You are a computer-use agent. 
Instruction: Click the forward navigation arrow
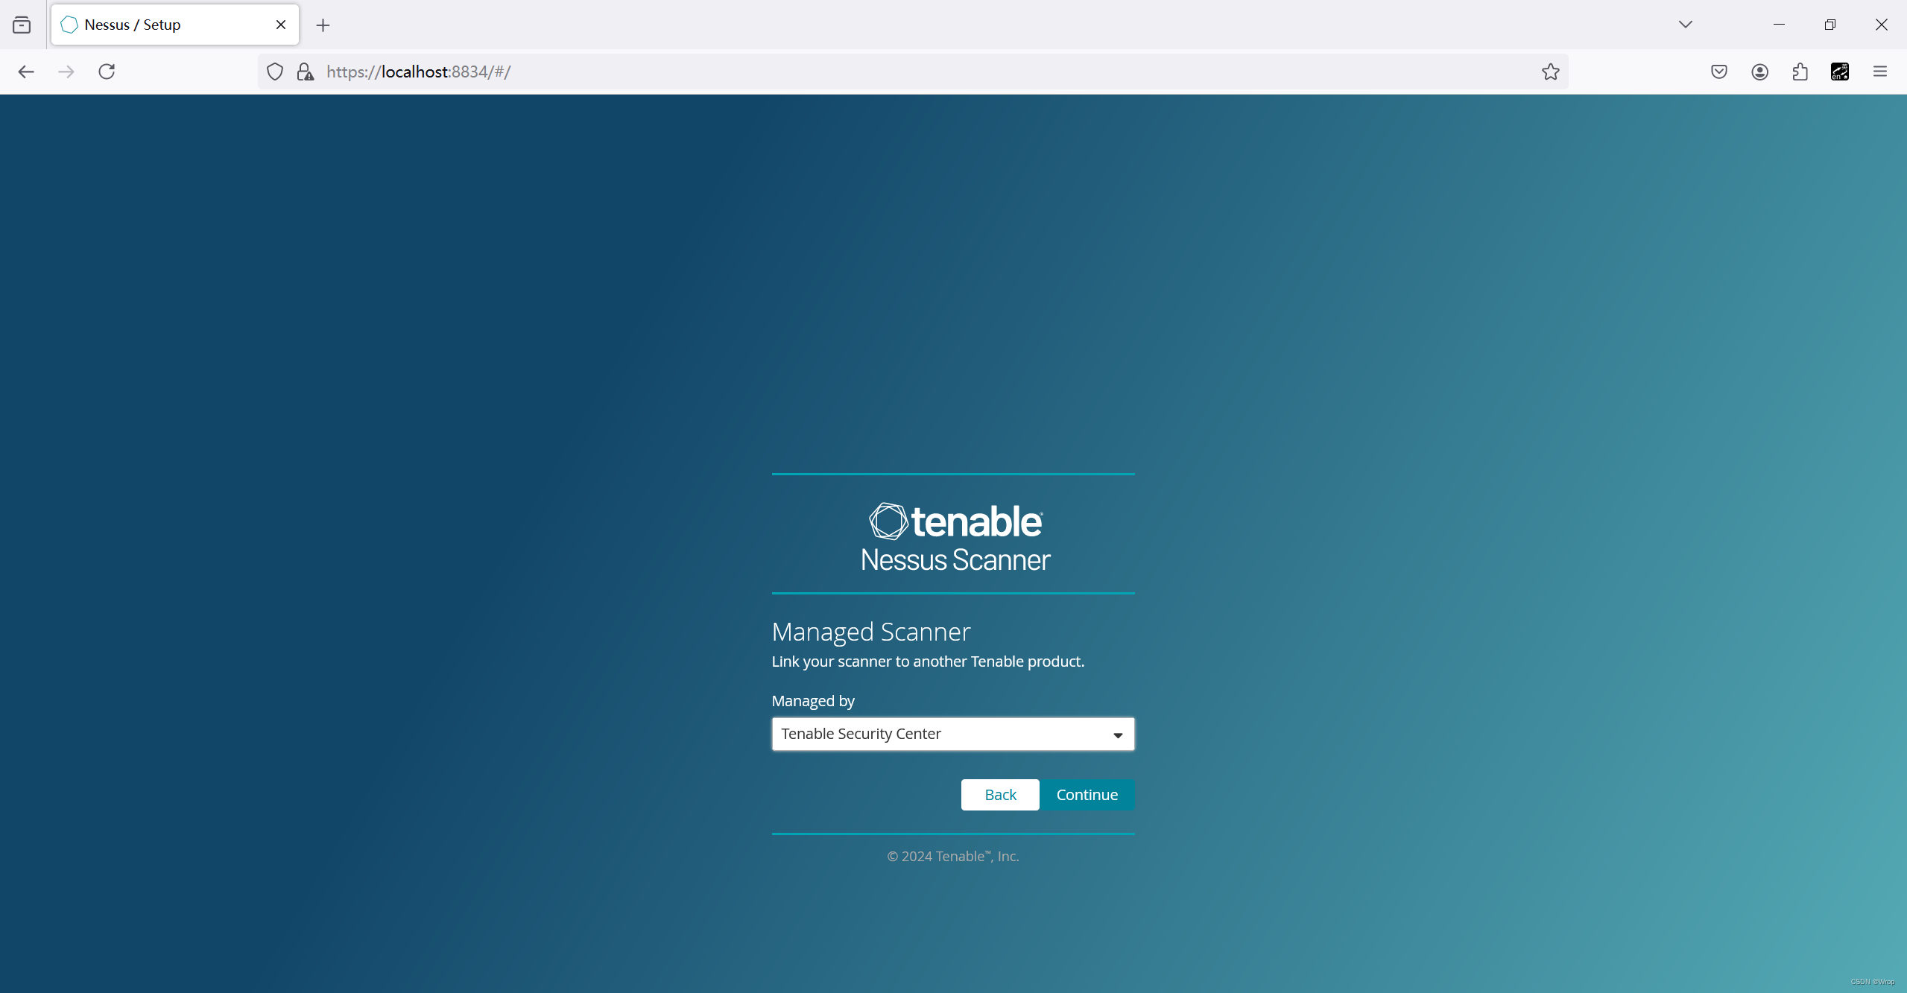(x=66, y=72)
